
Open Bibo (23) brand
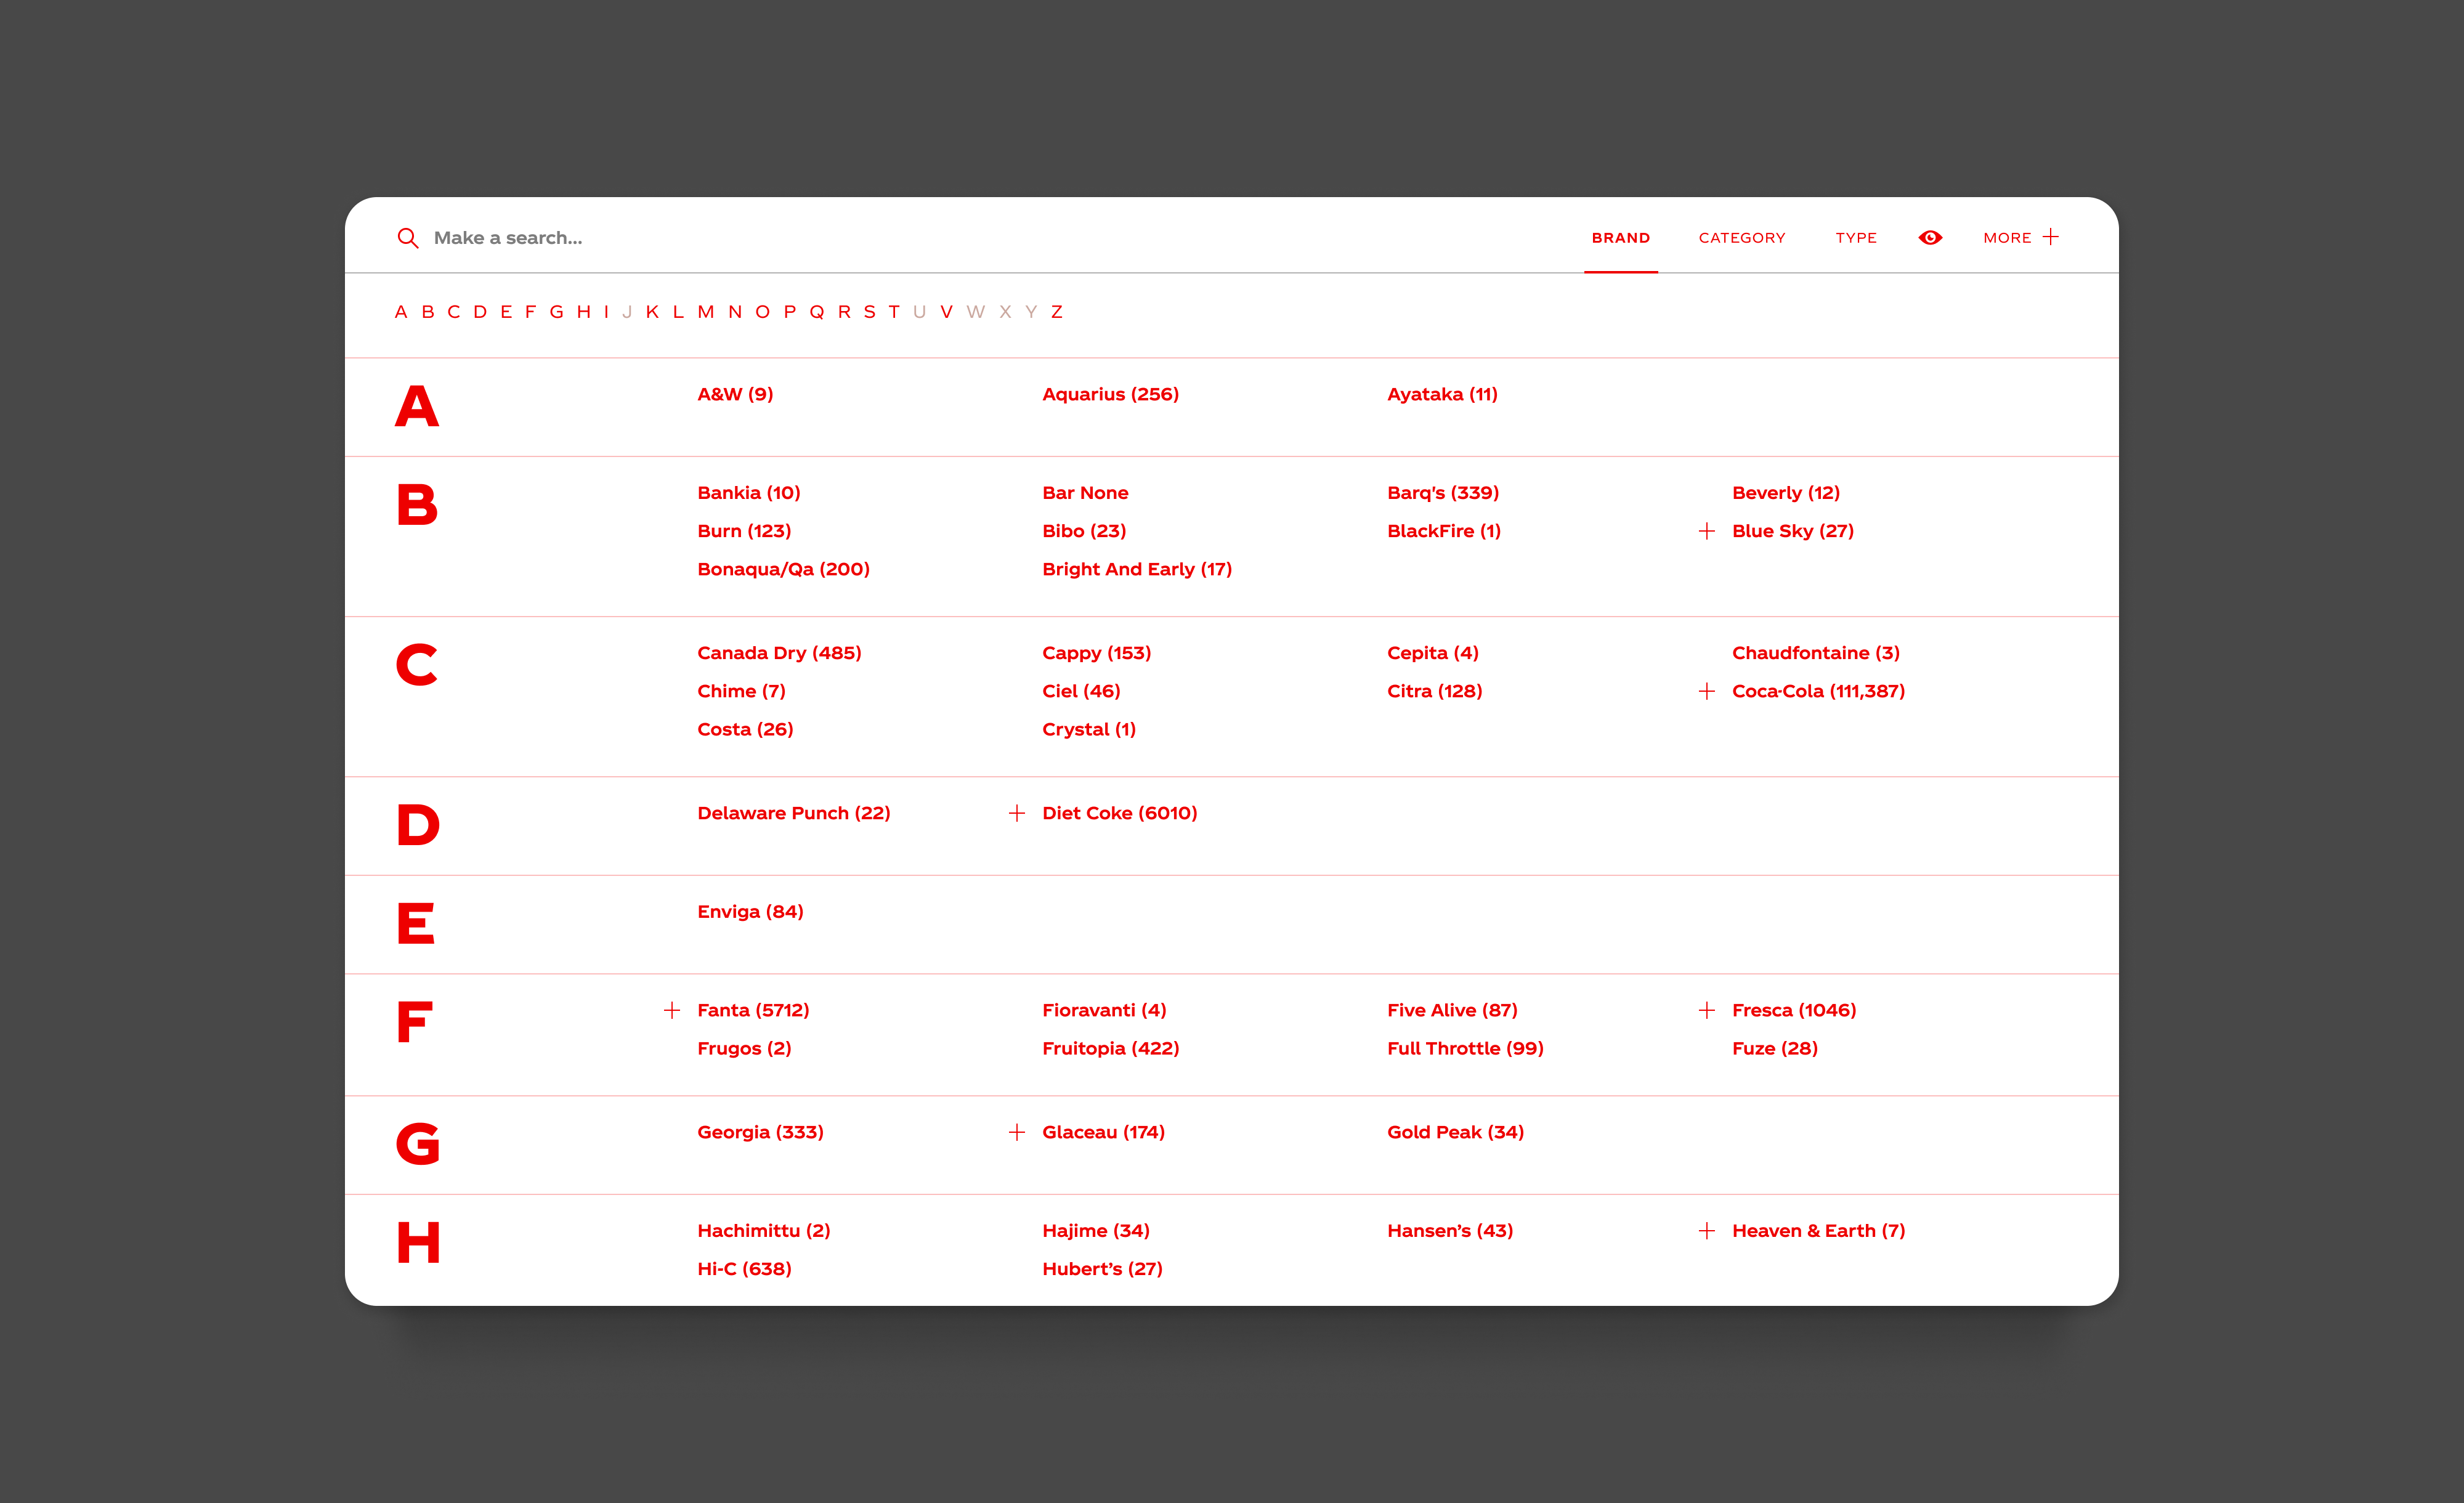click(x=1084, y=531)
